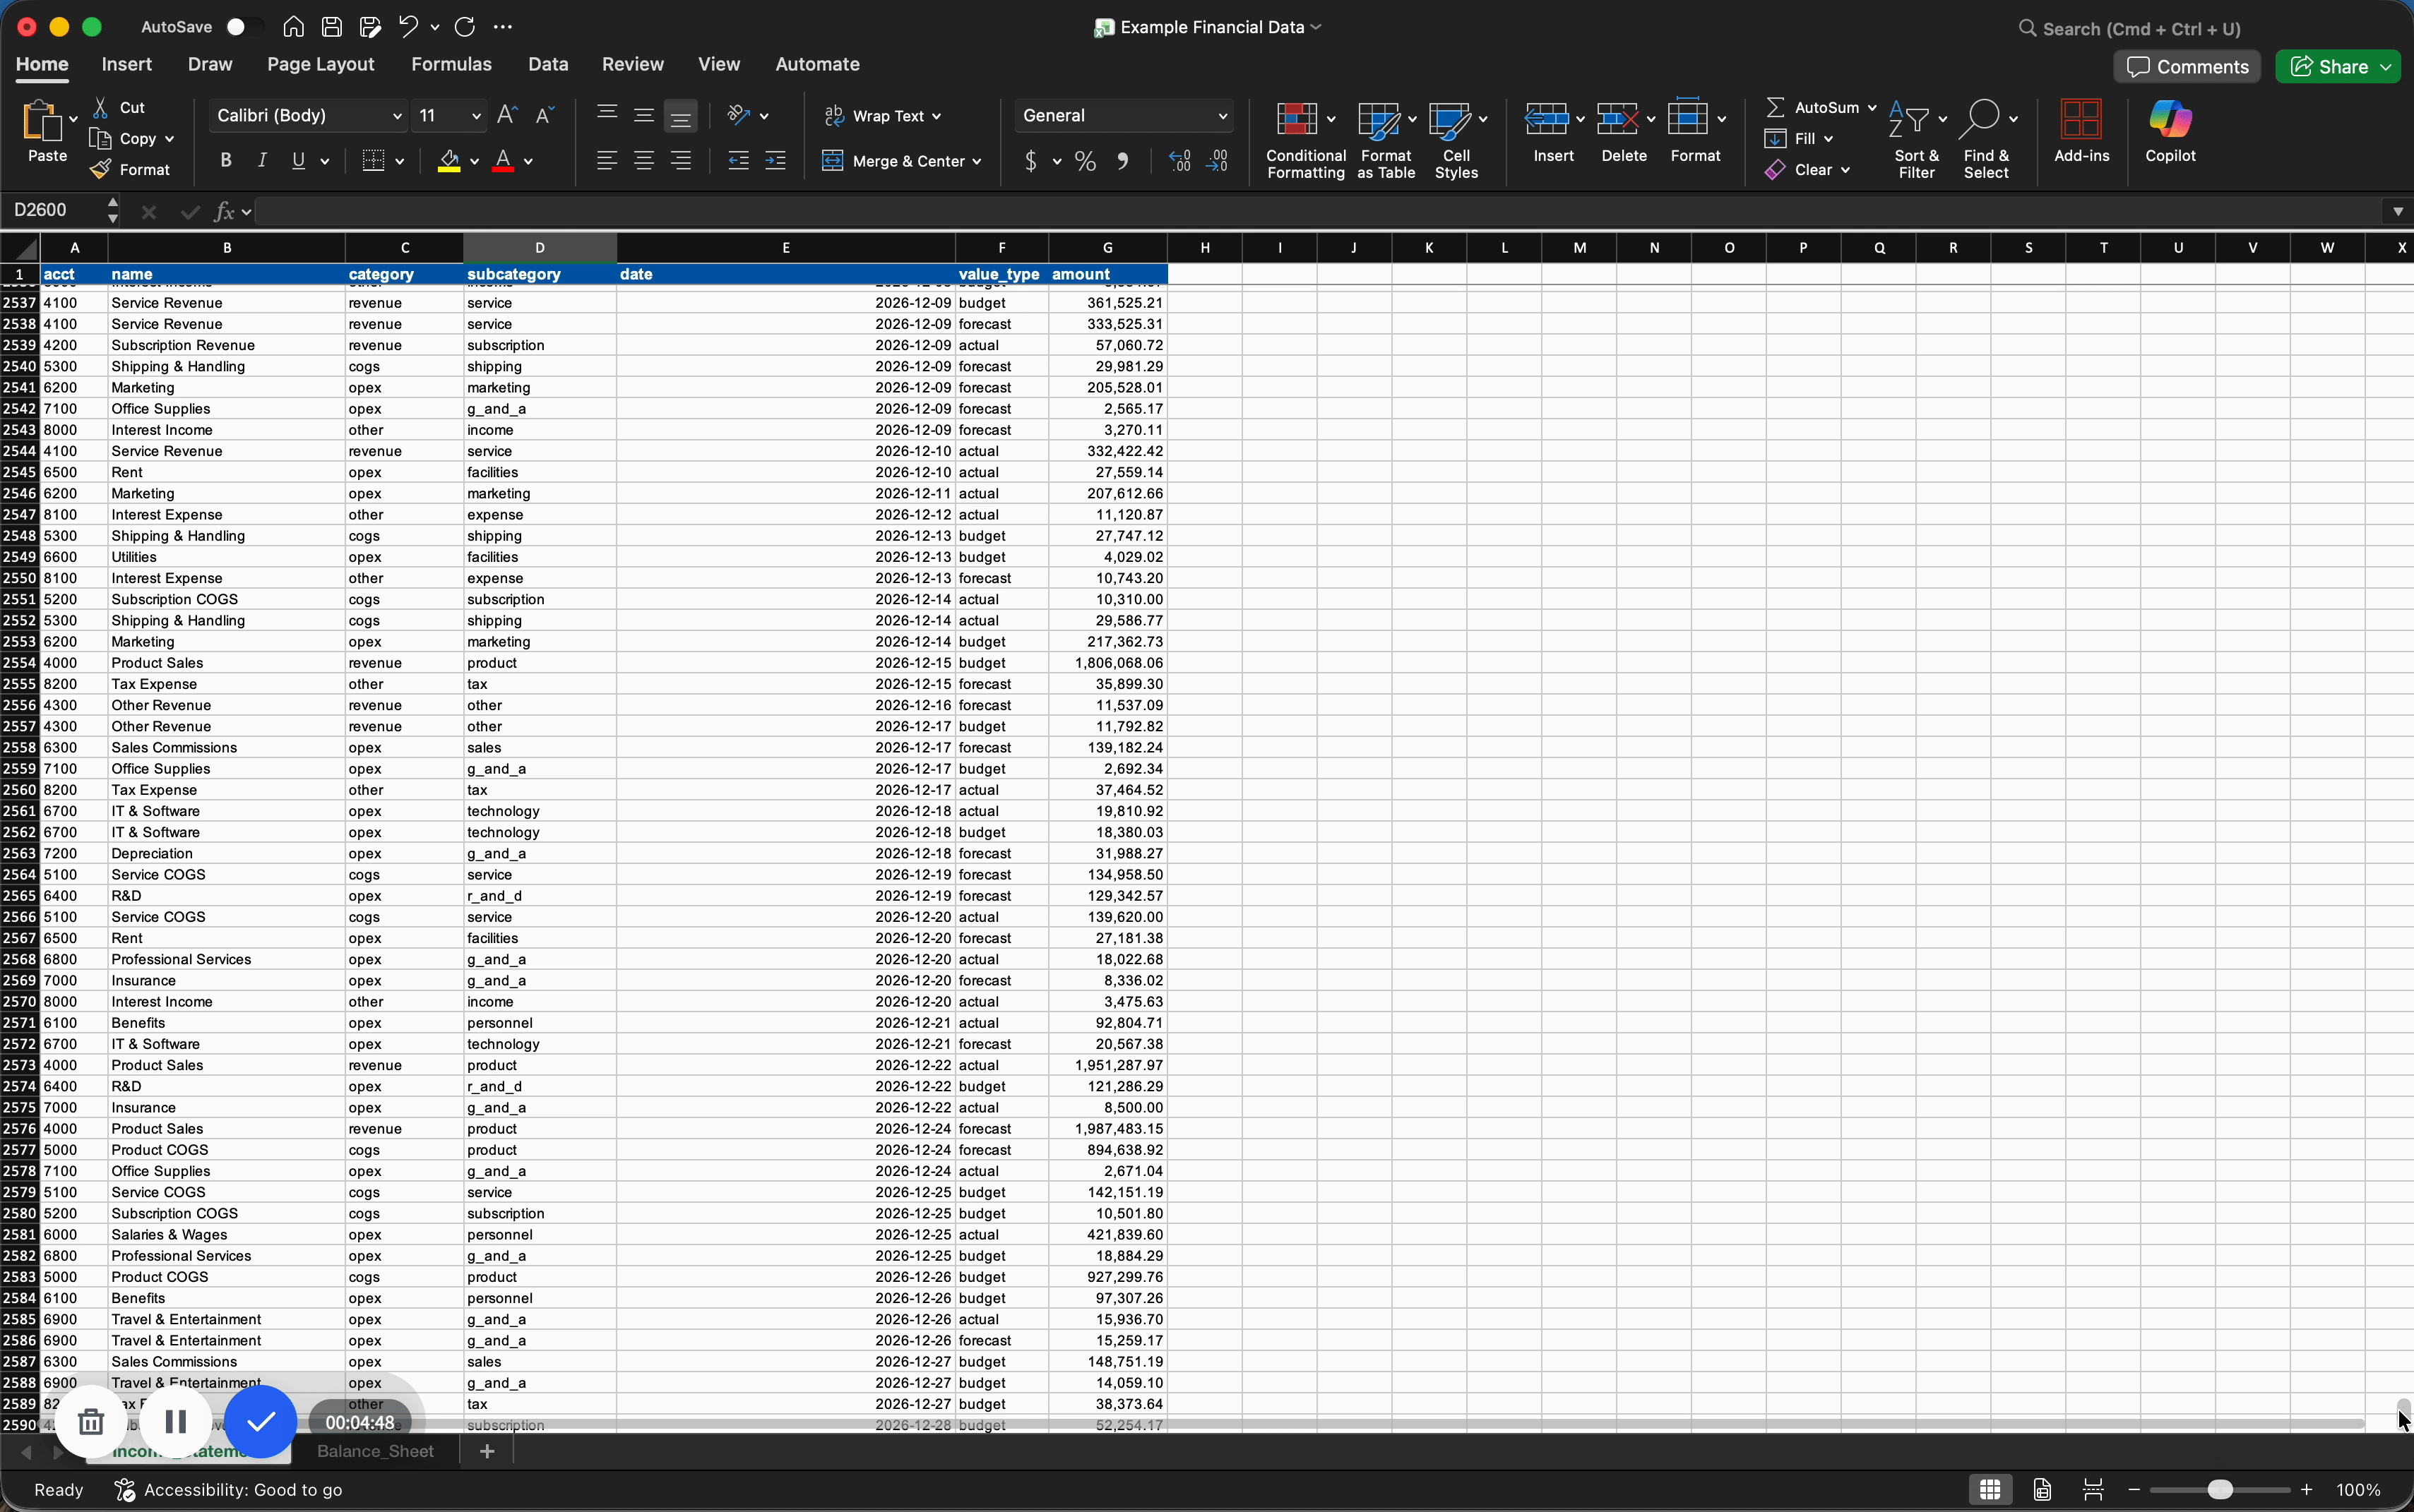
Task: Open the font size 11 dropdown
Action: [x=476, y=116]
